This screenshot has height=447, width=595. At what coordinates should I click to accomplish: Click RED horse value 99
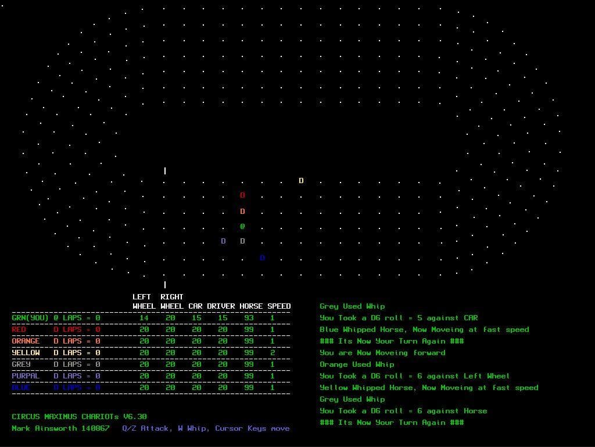click(249, 330)
